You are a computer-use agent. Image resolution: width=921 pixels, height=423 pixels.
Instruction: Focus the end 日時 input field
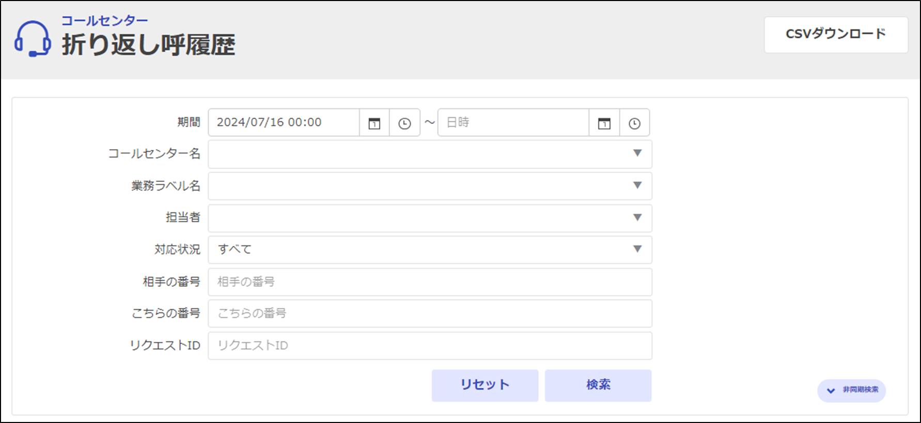tap(513, 123)
